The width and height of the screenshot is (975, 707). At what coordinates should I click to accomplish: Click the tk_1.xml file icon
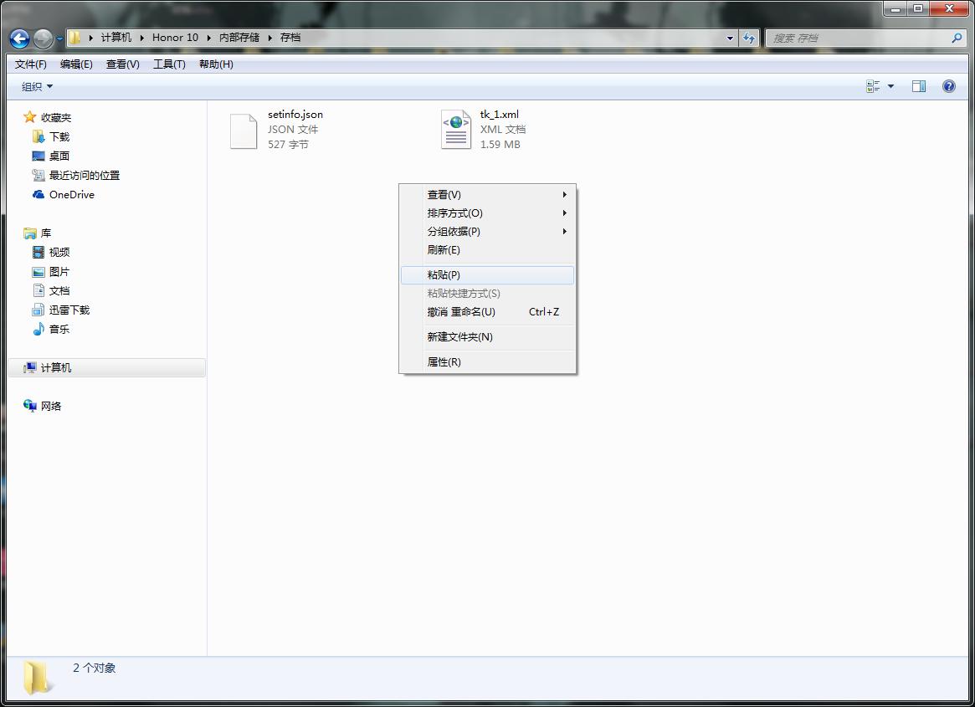[x=456, y=130]
